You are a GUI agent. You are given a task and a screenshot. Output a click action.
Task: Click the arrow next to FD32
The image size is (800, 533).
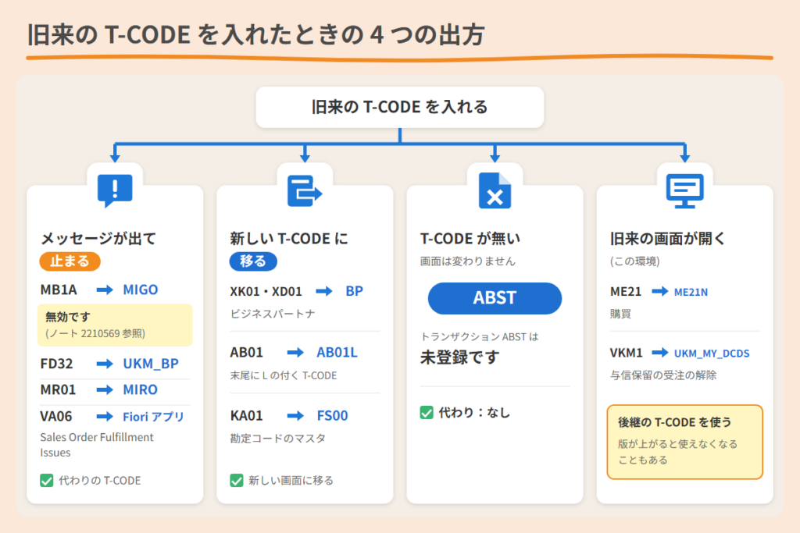coord(105,364)
